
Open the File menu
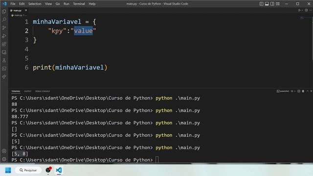click(13, 4)
